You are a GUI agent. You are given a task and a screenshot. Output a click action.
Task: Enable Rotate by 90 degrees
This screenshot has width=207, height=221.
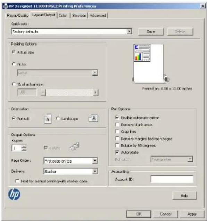[117, 145]
